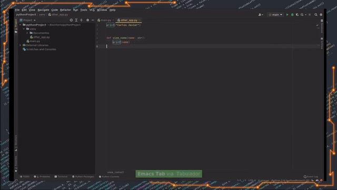Select the other_app.py editor tab
337x190 pixels.
click(128, 20)
